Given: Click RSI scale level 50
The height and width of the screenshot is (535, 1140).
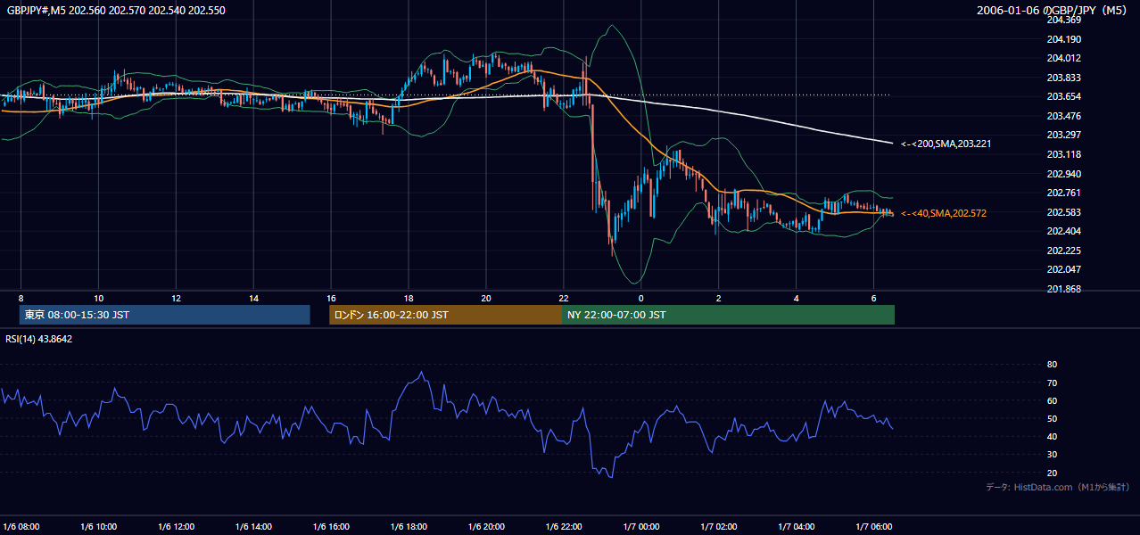Looking at the screenshot, I should click(x=1052, y=418).
